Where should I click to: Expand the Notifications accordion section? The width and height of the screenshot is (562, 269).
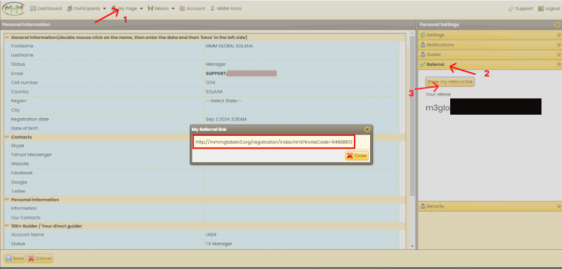coord(490,45)
